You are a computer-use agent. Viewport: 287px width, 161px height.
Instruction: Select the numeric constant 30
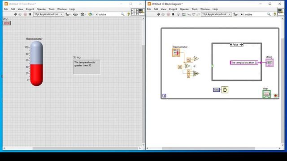180,67
